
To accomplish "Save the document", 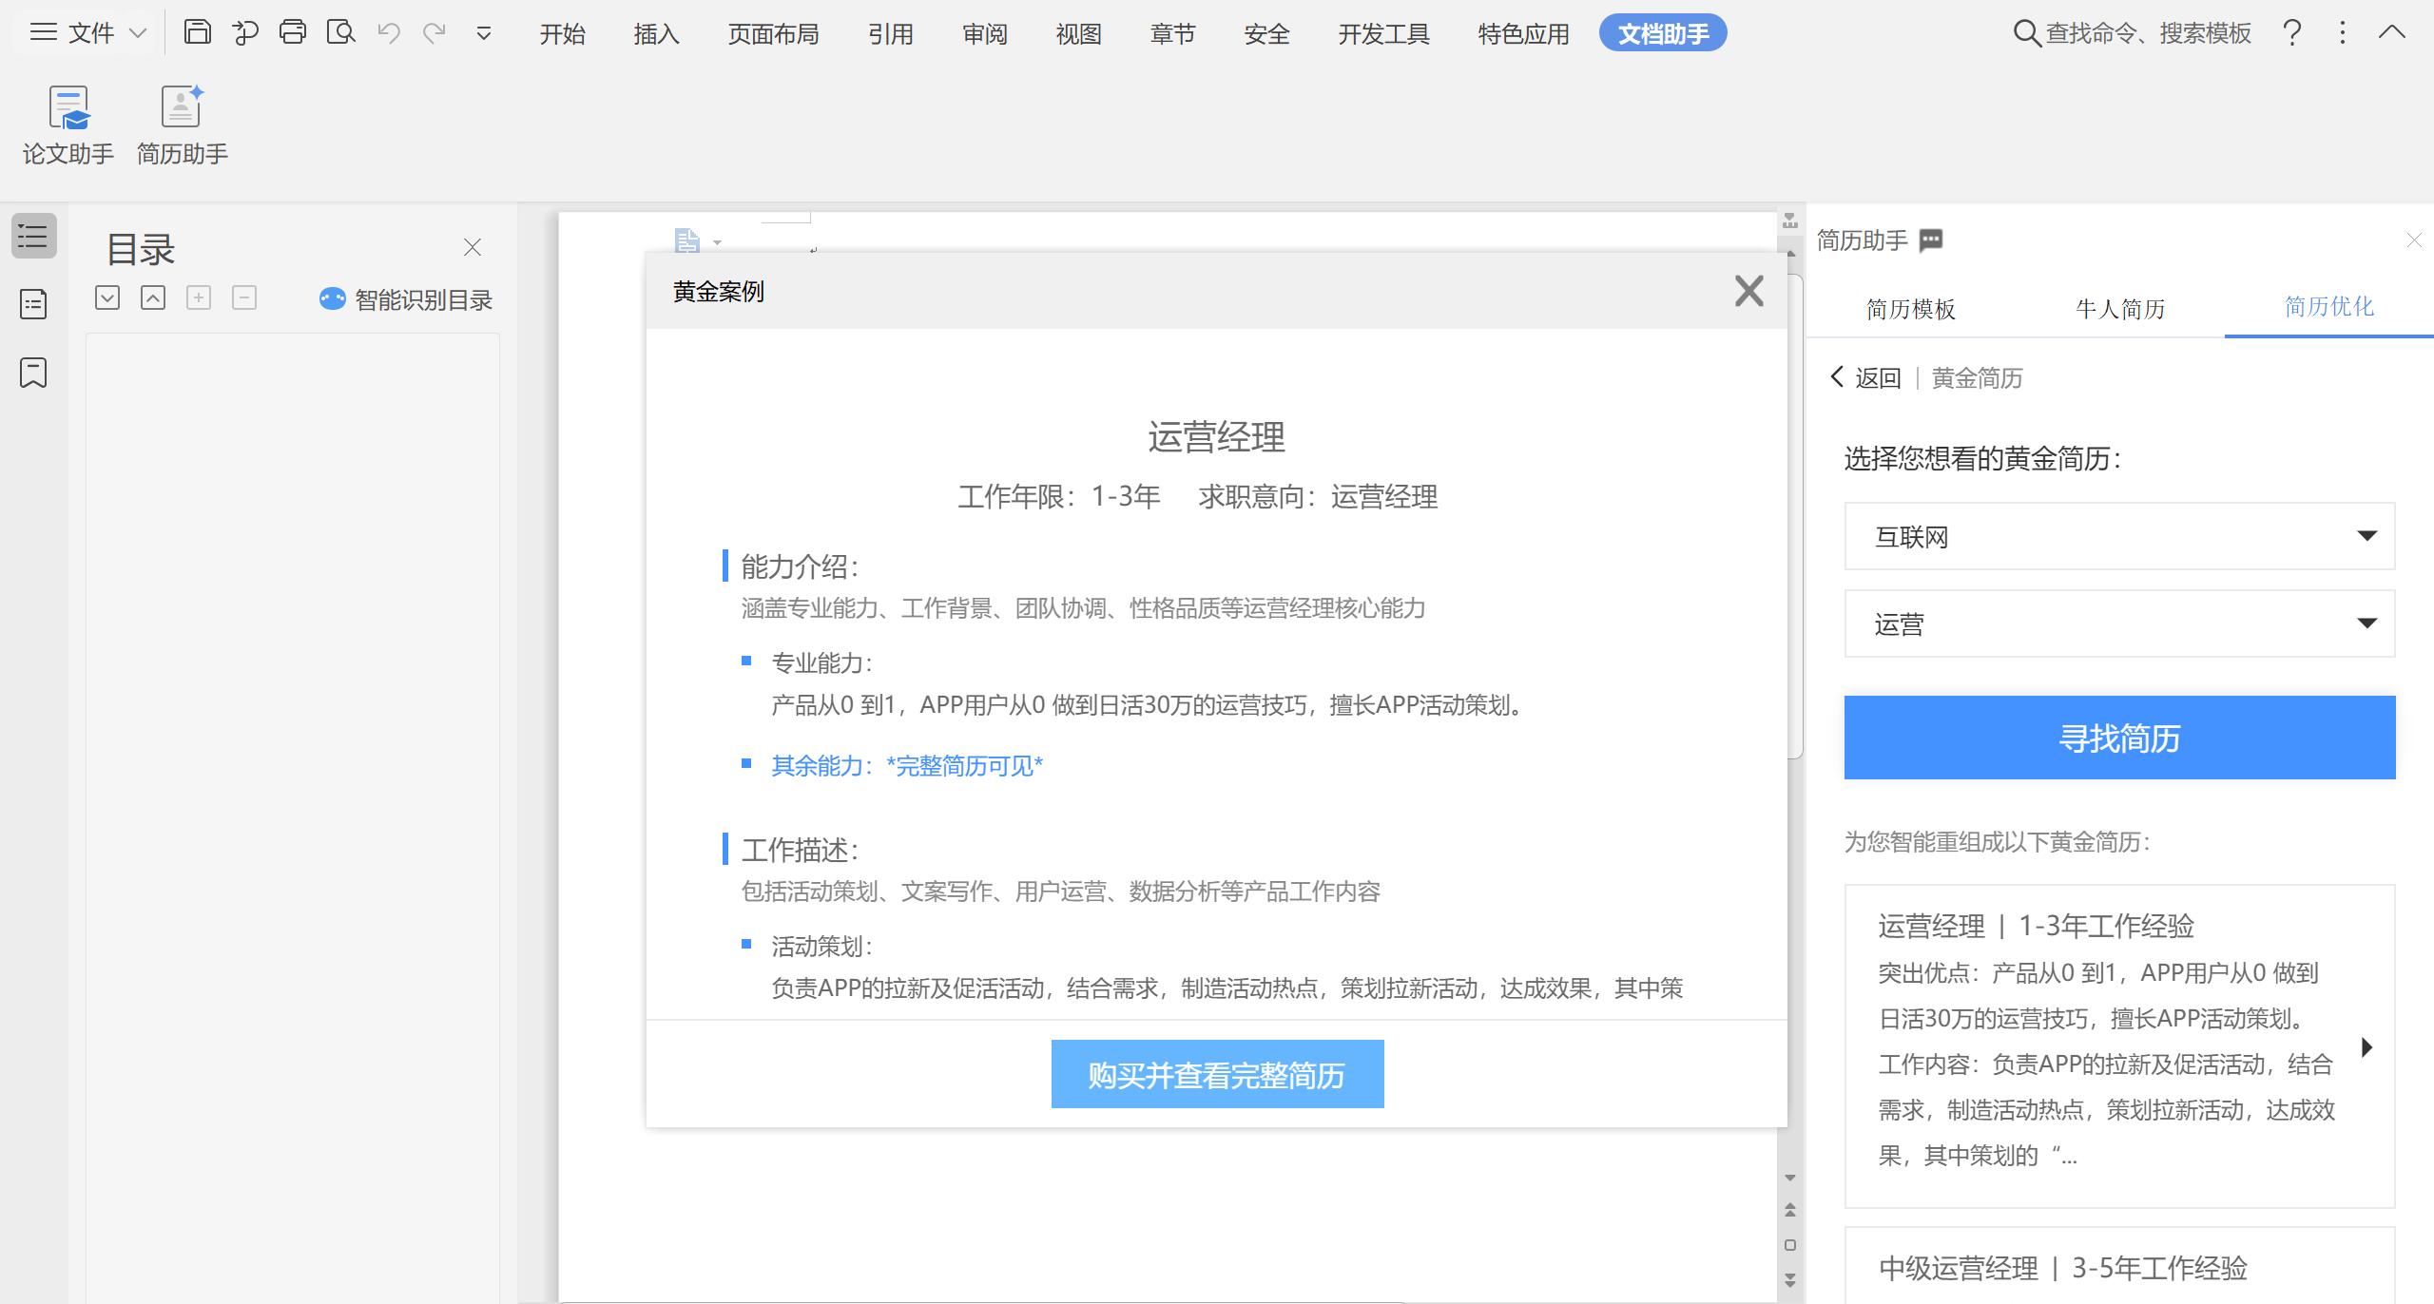I will 199,32.
